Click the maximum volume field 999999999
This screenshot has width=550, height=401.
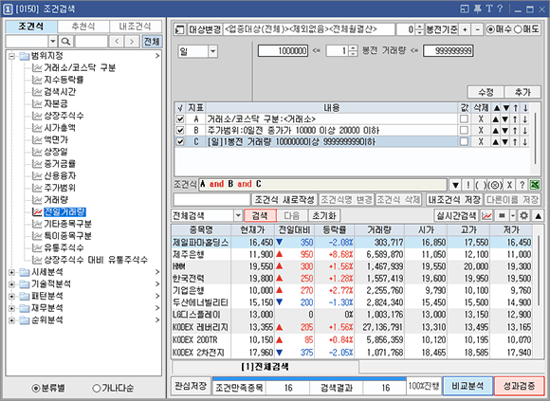(x=449, y=51)
